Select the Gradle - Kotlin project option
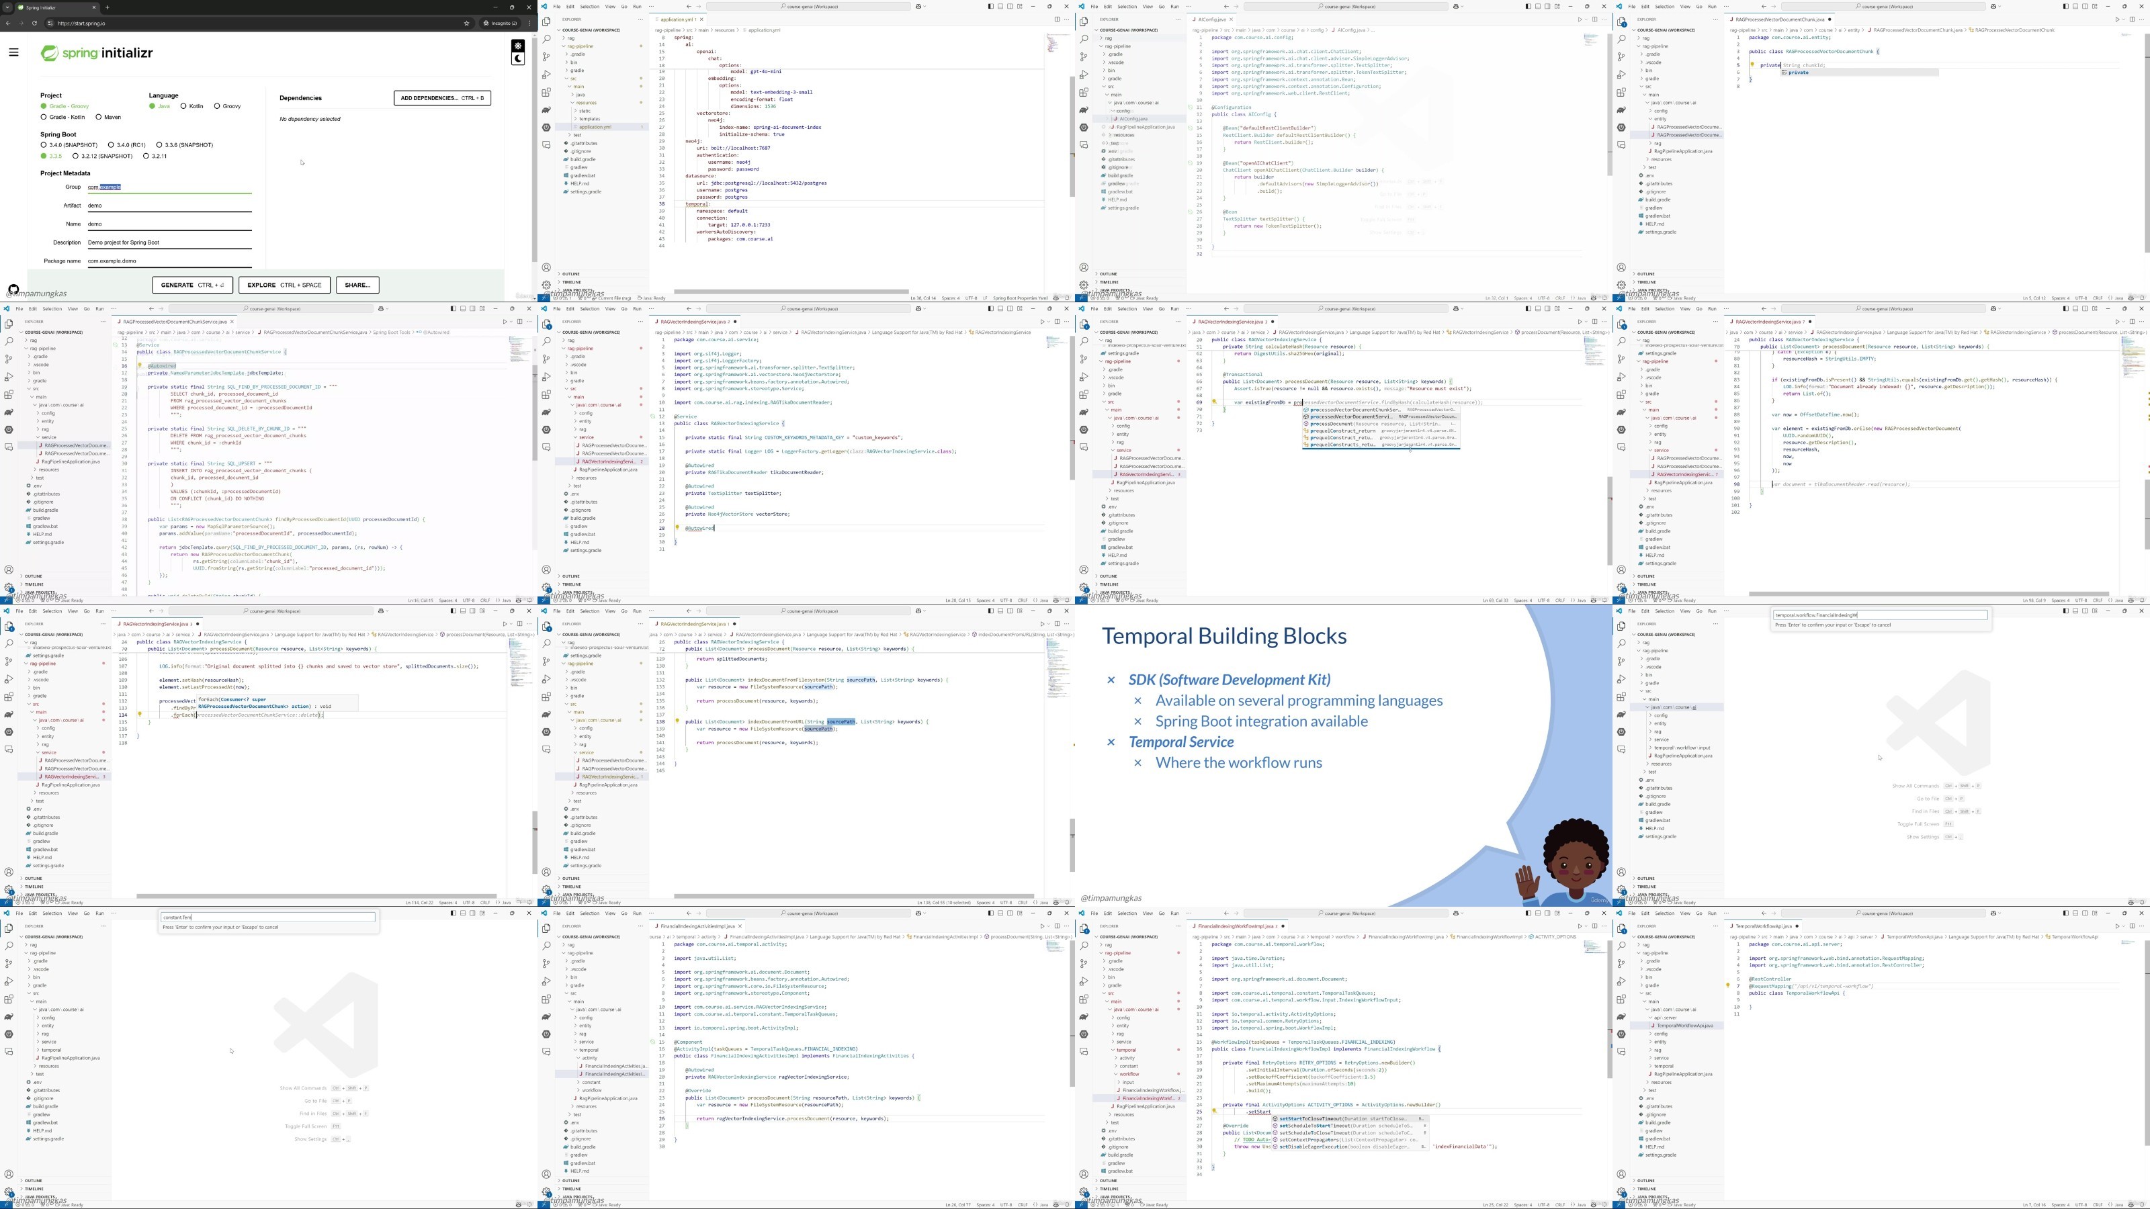 tap(62, 117)
